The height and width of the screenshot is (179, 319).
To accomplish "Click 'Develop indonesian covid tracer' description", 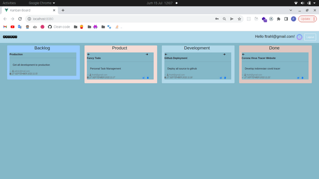I will pos(262,69).
